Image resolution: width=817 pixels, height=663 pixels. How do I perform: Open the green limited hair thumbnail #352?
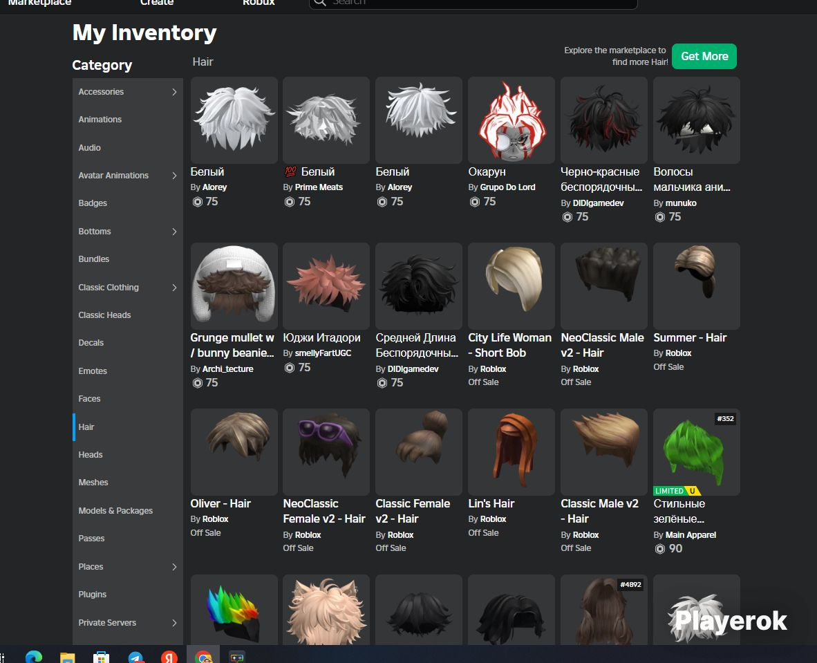[697, 452]
